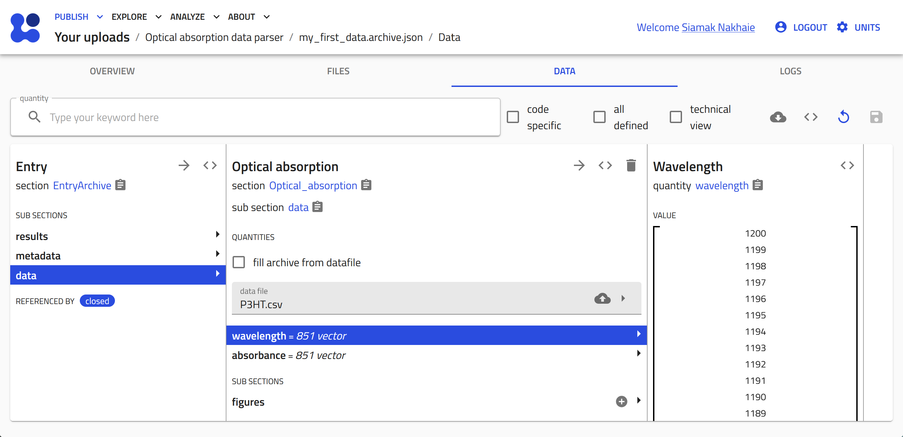Add figures subsection with plus icon
903x437 pixels.
coord(621,401)
